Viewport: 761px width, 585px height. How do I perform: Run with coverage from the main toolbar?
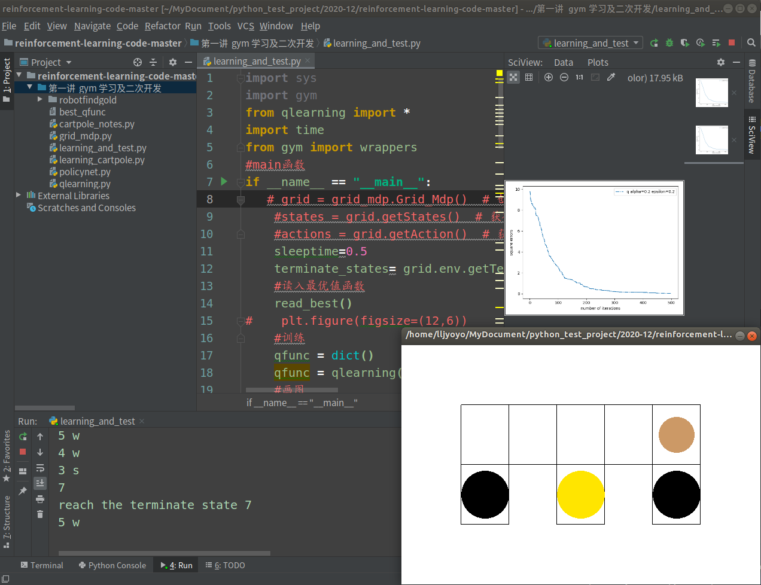tap(685, 43)
